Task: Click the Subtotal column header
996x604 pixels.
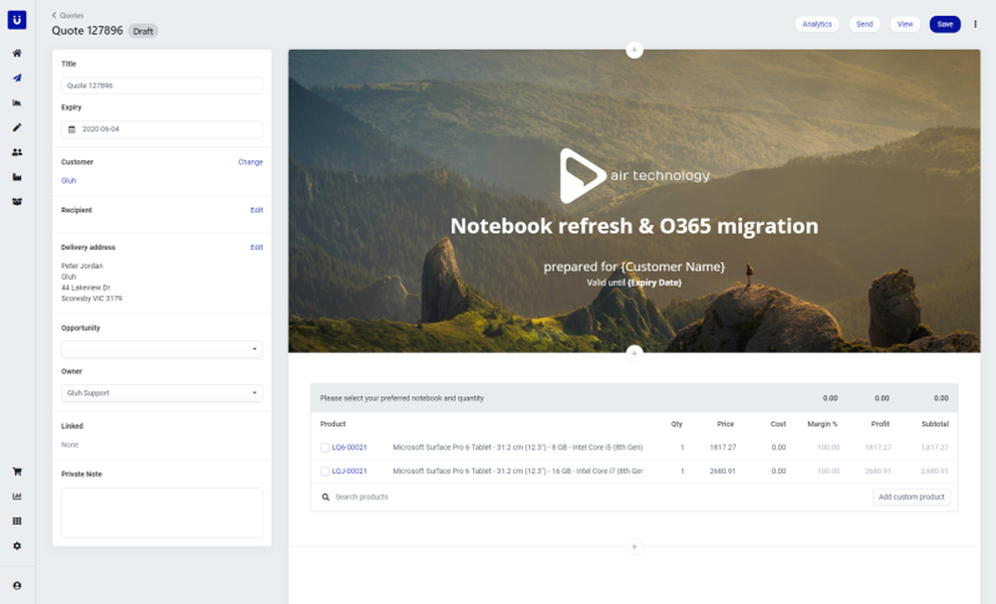Action: coord(935,424)
